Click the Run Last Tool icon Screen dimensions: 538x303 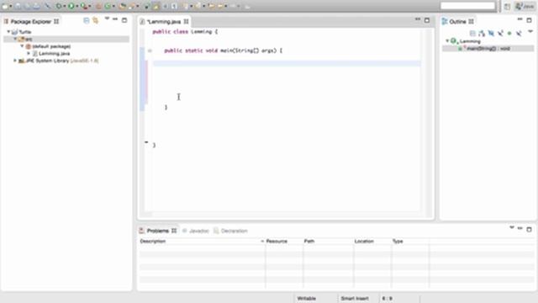[x=84, y=6]
